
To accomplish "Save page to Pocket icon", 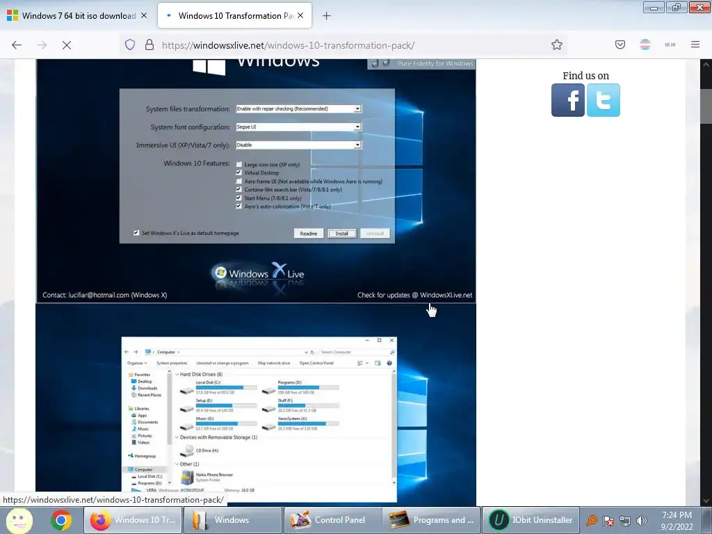I will click(620, 44).
